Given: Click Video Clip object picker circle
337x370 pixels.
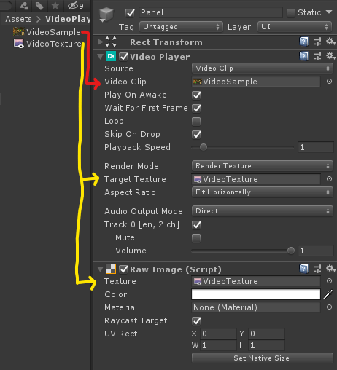Looking at the screenshot, I should (329, 82).
